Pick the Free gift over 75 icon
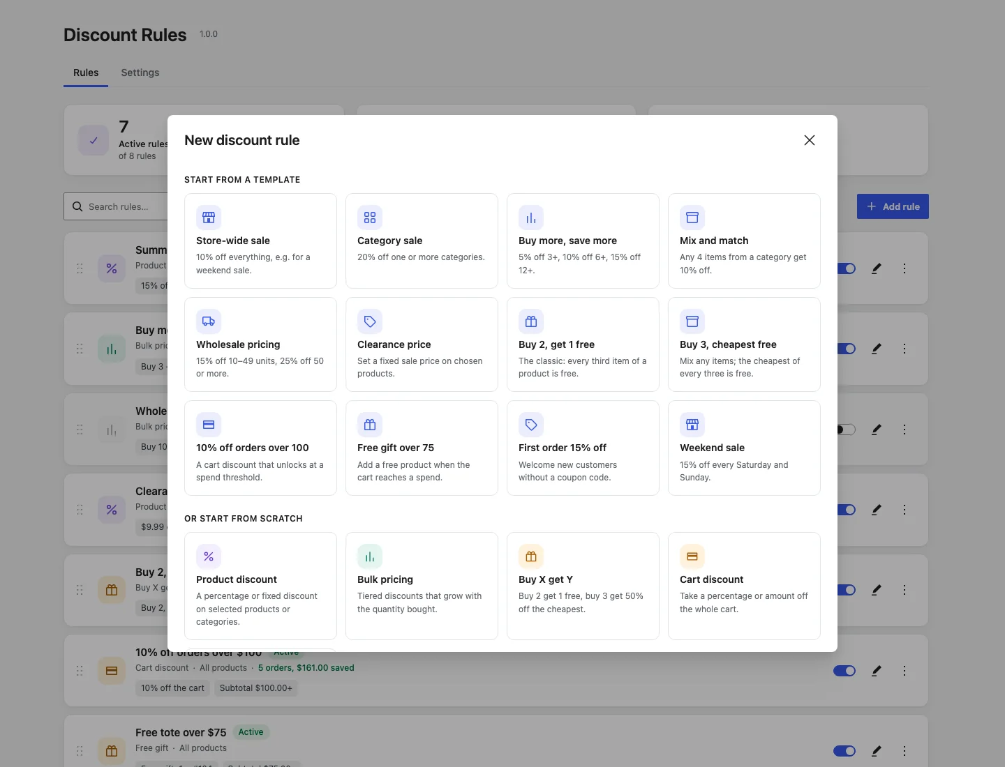 pos(370,425)
